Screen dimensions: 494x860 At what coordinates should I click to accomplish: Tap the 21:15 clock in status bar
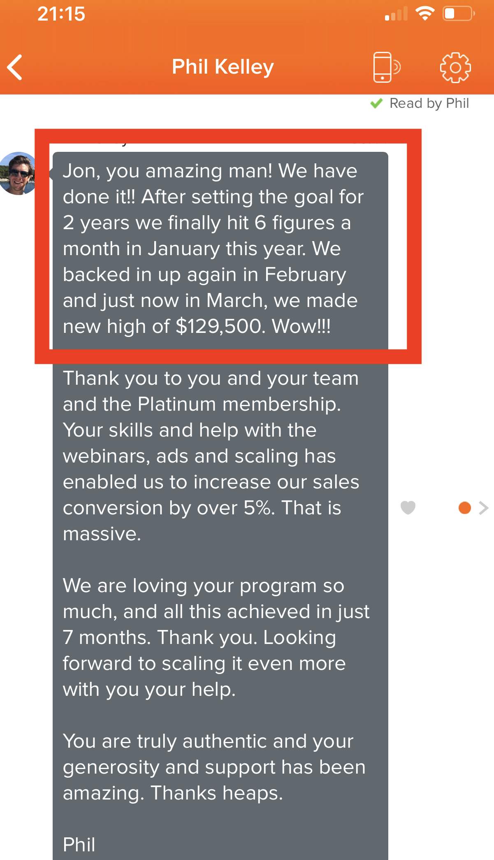(61, 14)
